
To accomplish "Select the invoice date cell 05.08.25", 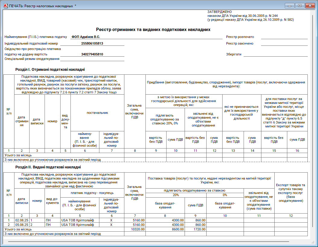I will pyautogui.click(x=22, y=225).
